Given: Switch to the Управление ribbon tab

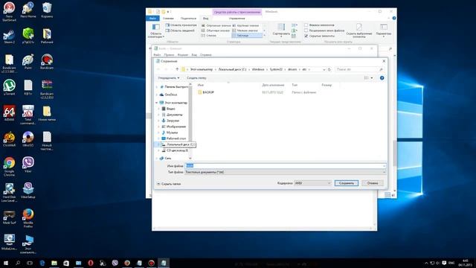Looking at the screenshot, I should (x=237, y=18).
